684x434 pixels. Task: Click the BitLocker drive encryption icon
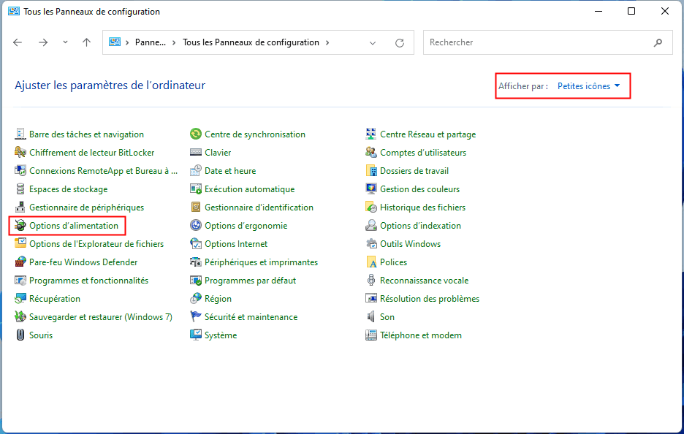tap(20, 153)
